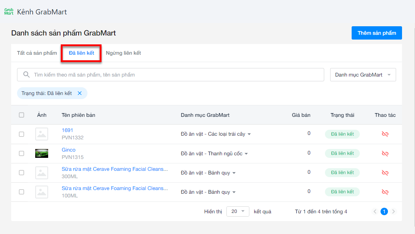The width and height of the screenshot is (415, 234).
Task: Click the placeholder image for the 100ML variant
Action: (41, 192)
